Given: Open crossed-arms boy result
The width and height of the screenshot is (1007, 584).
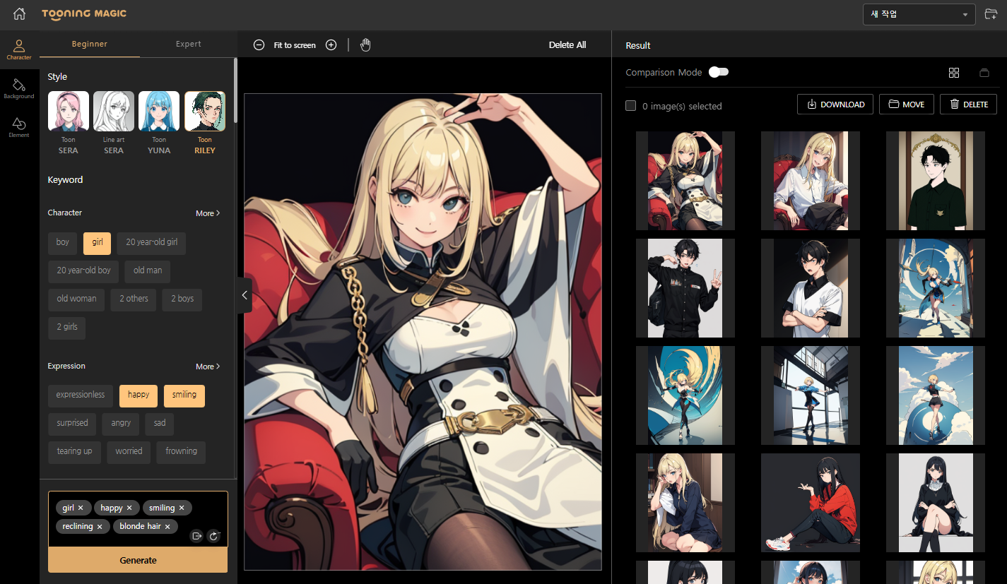Looking at the screenshot, I should click(810, 288).
